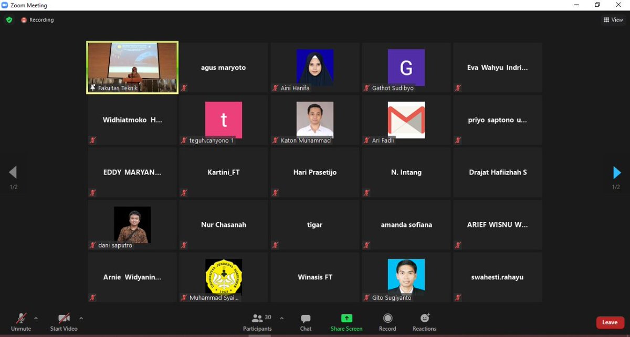Click Gathot Sudibyo's purple G avatar
Image resolution: width=630 pixels, height=337 pixels.
click(406, 67)
